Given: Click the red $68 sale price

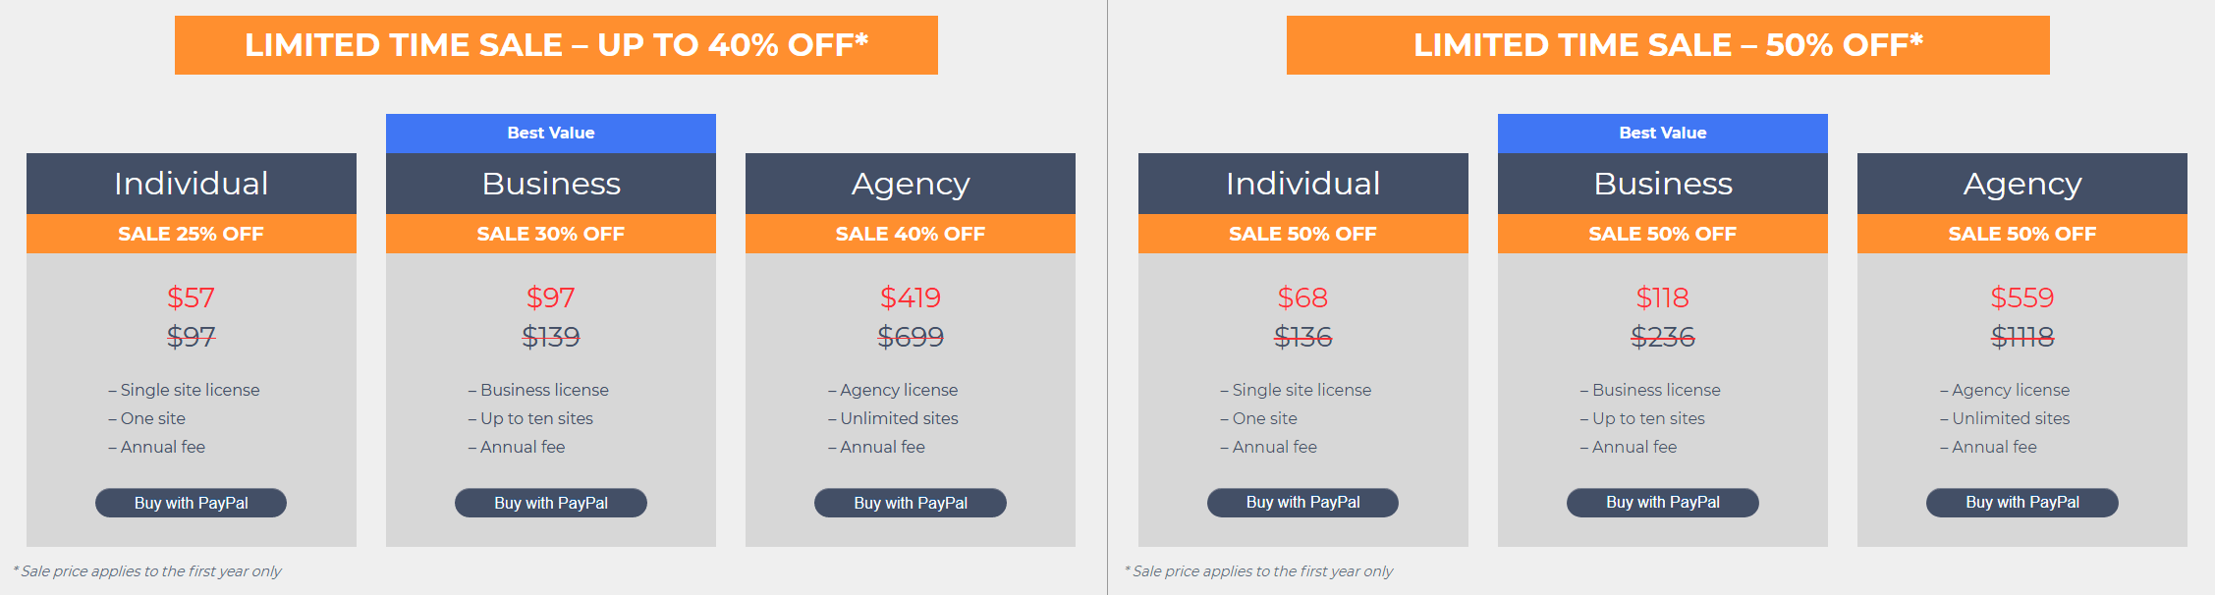Looking at the screenshot, I should (x=1302, y=297).
